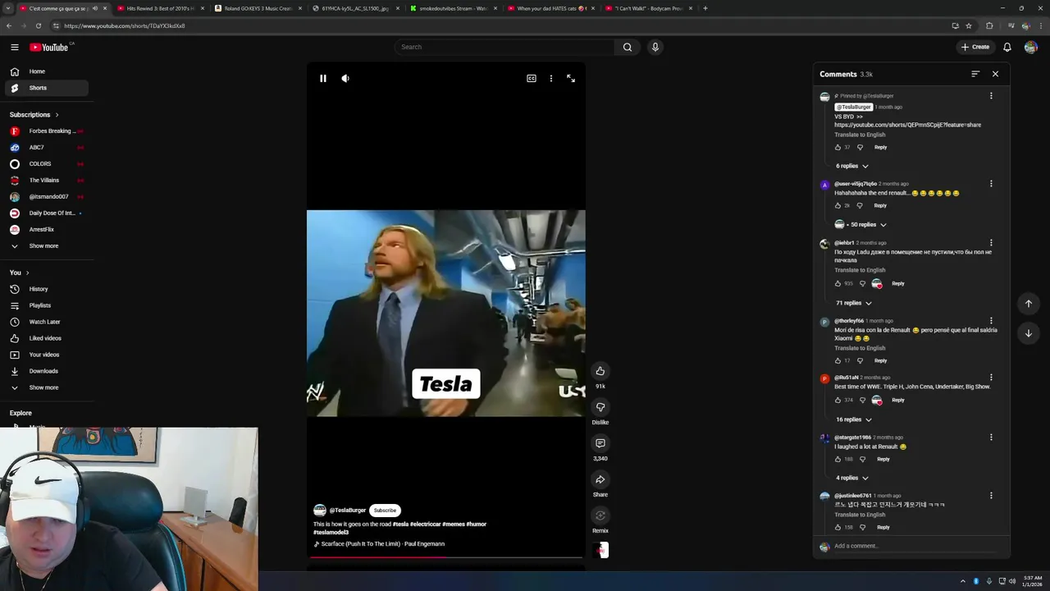Go to previous Short with up arrow
Viewport: 1050px width, 591px height.
(x=1029, y=304)
